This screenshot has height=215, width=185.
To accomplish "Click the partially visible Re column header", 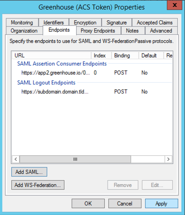I will coord(168,56).
